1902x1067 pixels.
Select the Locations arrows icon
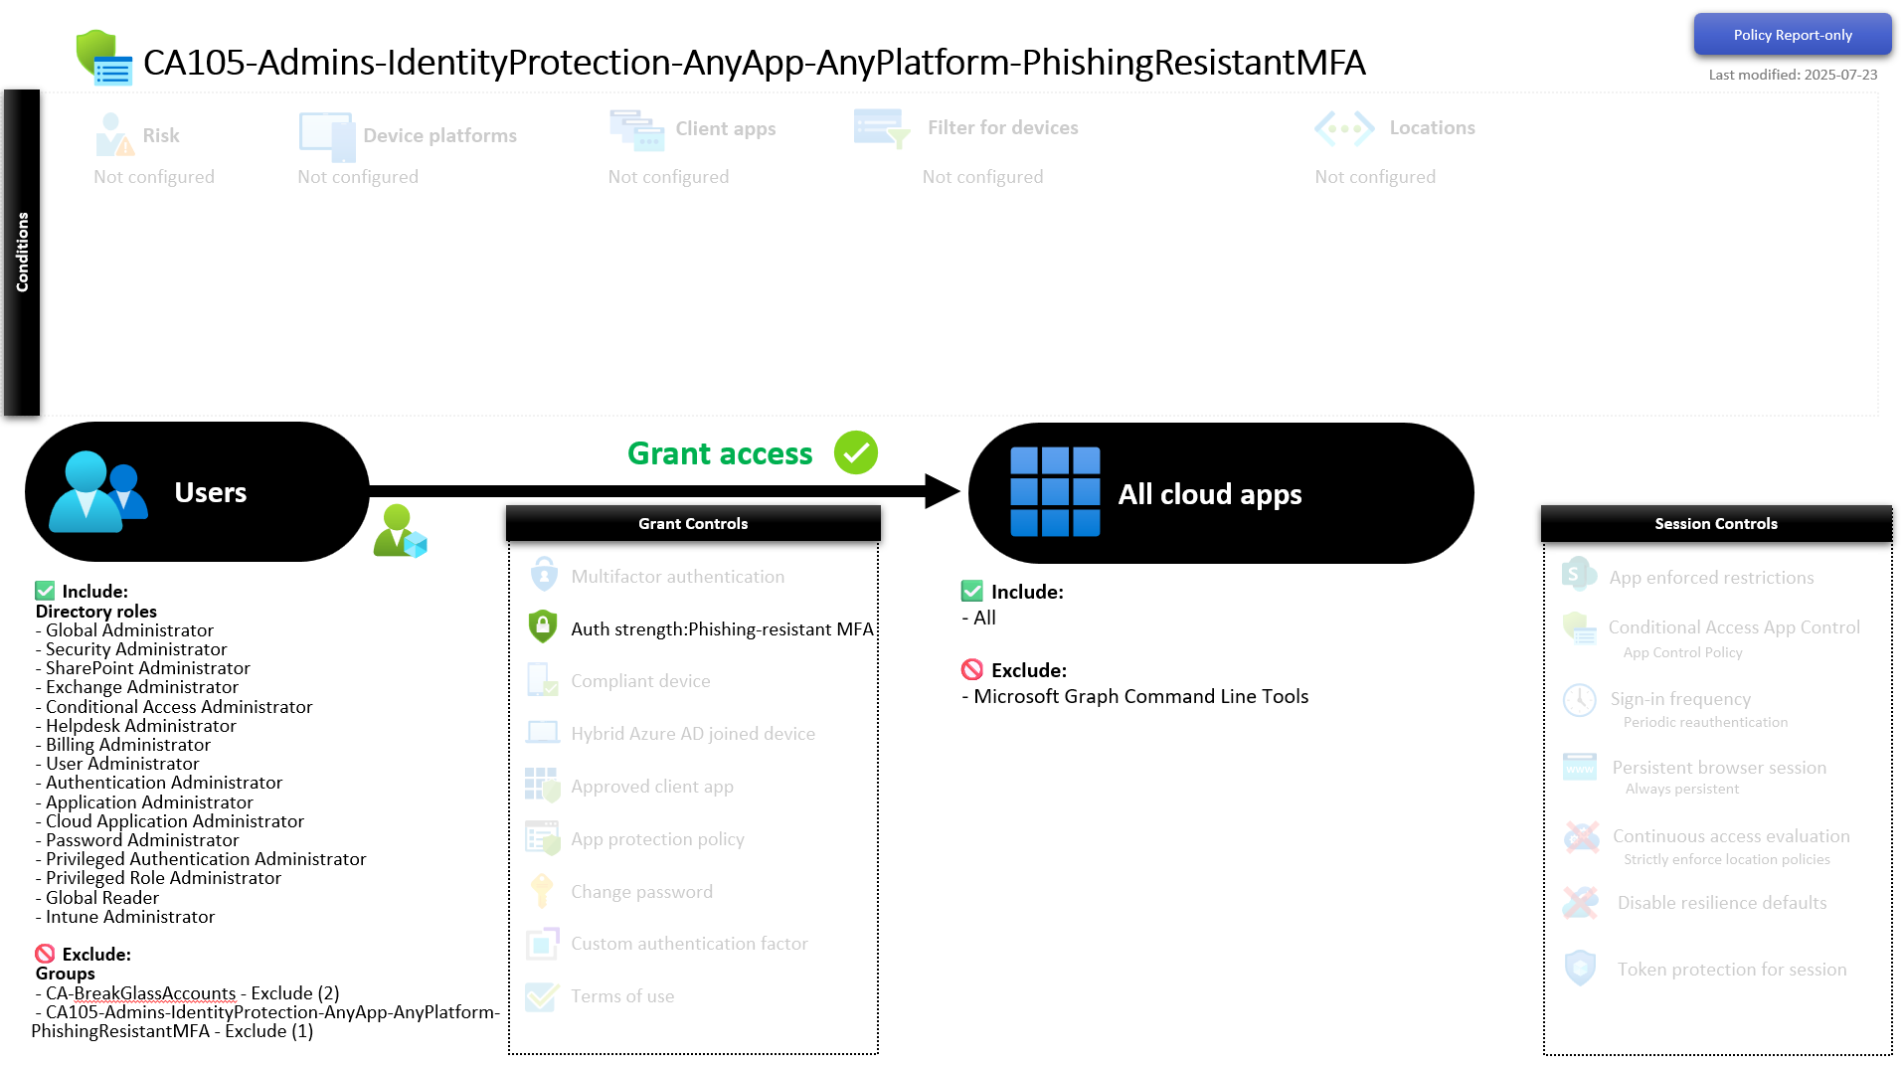tap(1344, 128)
